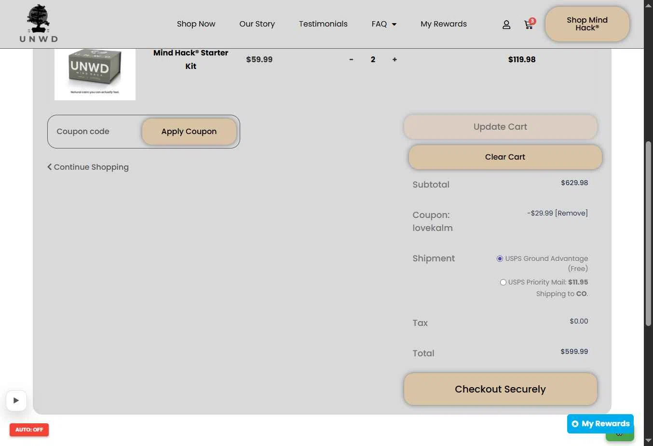Focus the Coupon code input field
This screenshot has height=446, width=653.
(x=96, y=132)
